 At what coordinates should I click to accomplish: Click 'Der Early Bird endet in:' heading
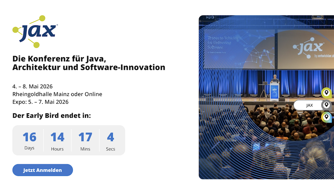(52, 115)
